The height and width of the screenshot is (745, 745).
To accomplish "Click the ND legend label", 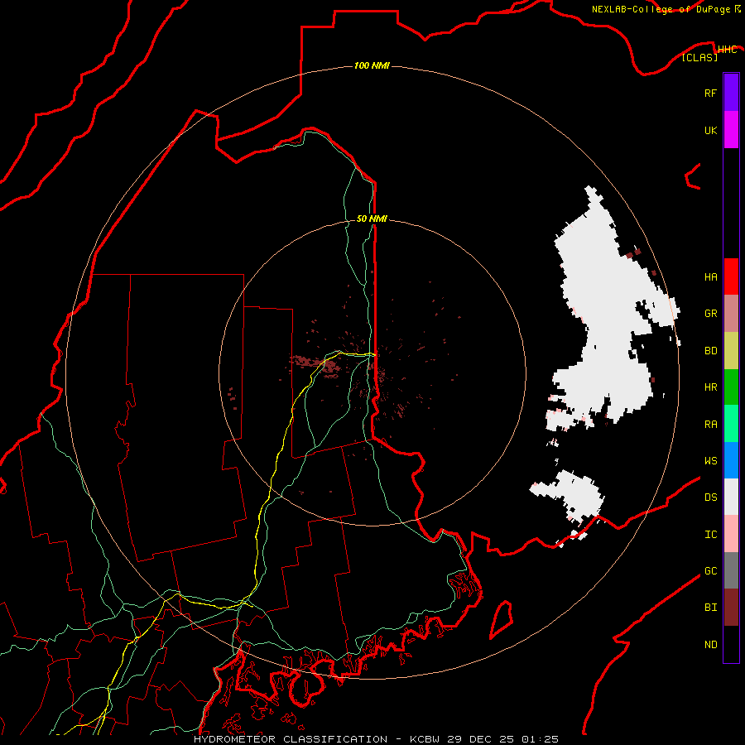I will tap(710, 645).
